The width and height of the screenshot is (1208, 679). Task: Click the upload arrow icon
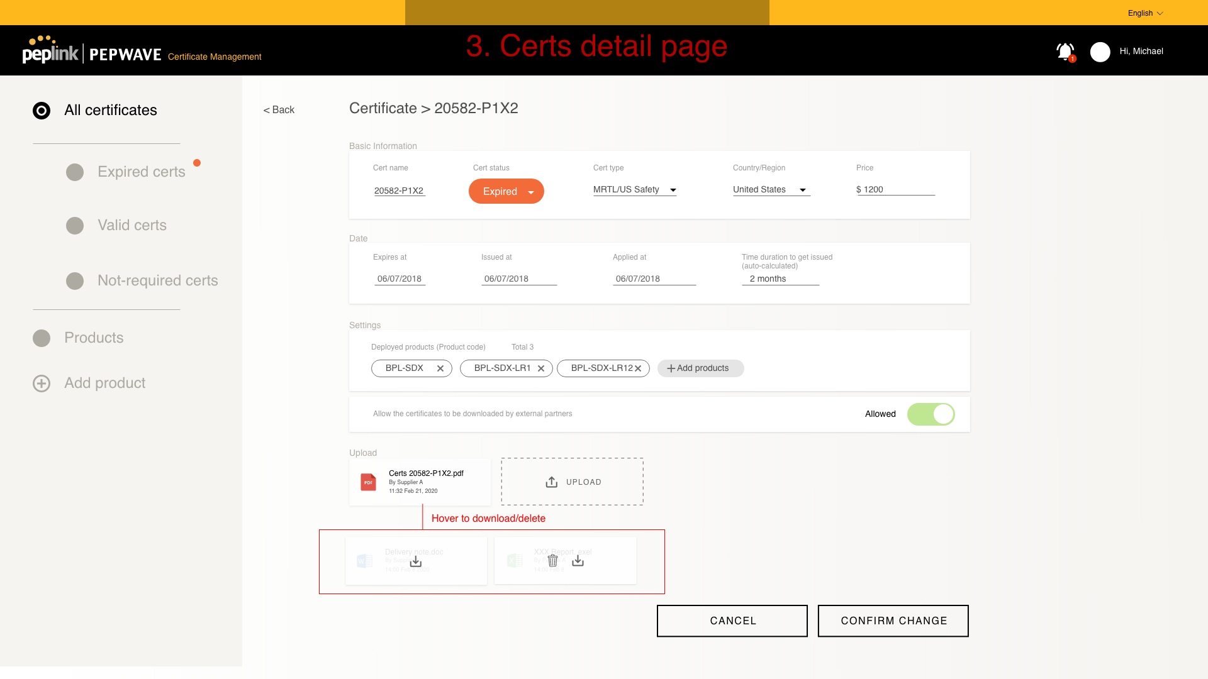point(552,482)
